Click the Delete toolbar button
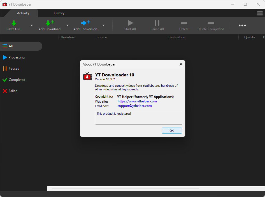 (x=184, y=25)
